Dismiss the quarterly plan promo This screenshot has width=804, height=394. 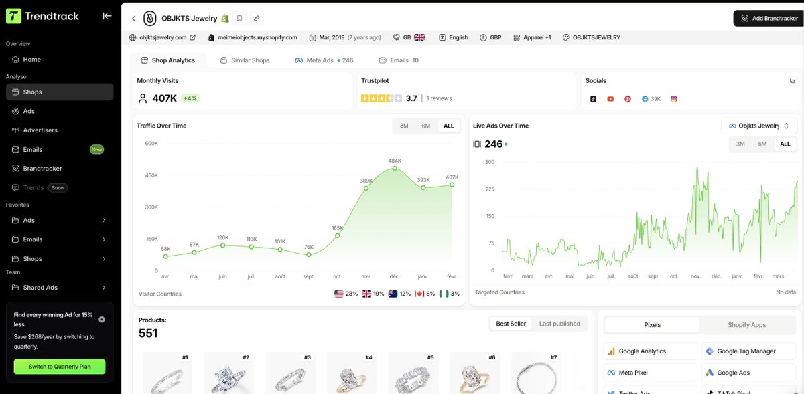pos(102,320)
